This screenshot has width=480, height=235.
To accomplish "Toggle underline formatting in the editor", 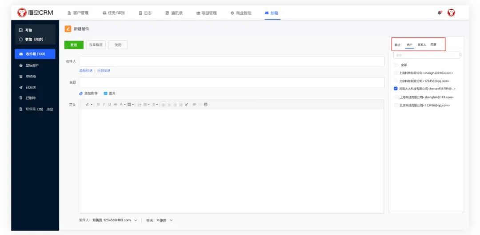I will pos(110,105).
